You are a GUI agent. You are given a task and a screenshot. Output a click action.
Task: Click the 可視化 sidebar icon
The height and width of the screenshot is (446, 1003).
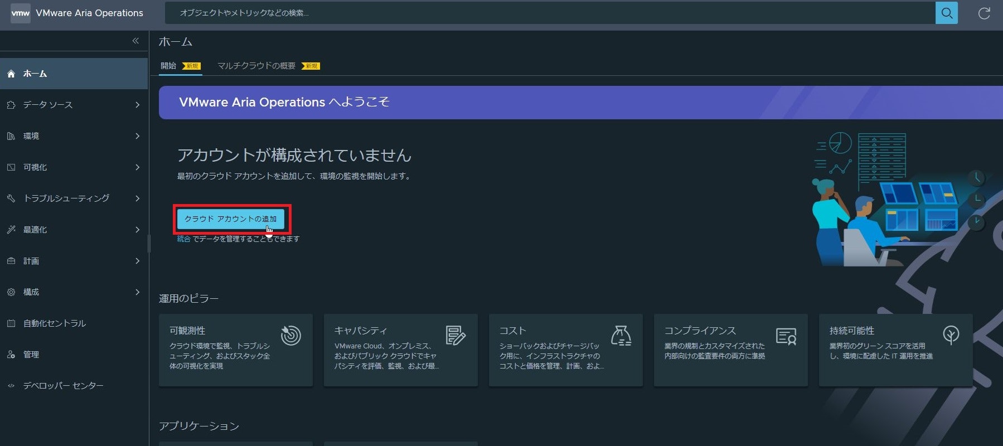pos(11,167)
